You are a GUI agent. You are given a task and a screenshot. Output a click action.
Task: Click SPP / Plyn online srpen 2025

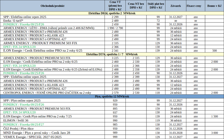click(22, 101)
